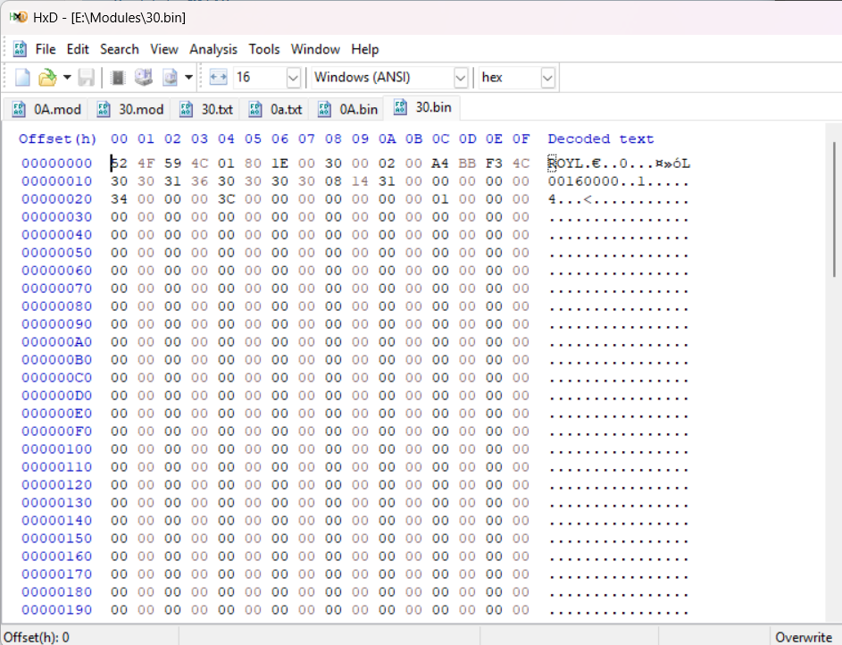842x645 pixels.
Task: Click the Overwrite mode status indicator
Action: [804, 638]
